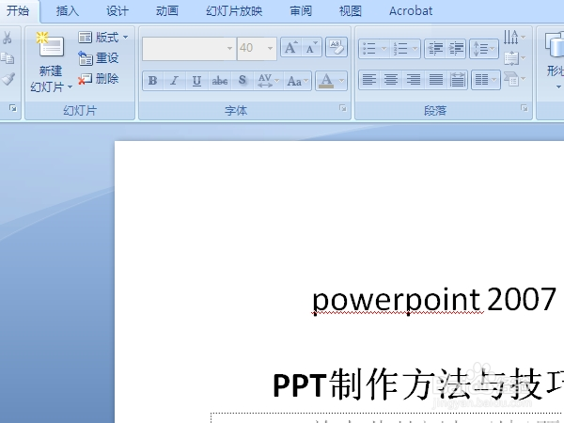
Task: Click the powerpoint 2007 slide text
Action: [434, 299]
